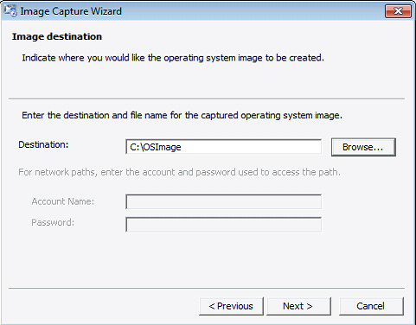Focus the Destination path input field

pyautogui.click(x=223, y=147)
